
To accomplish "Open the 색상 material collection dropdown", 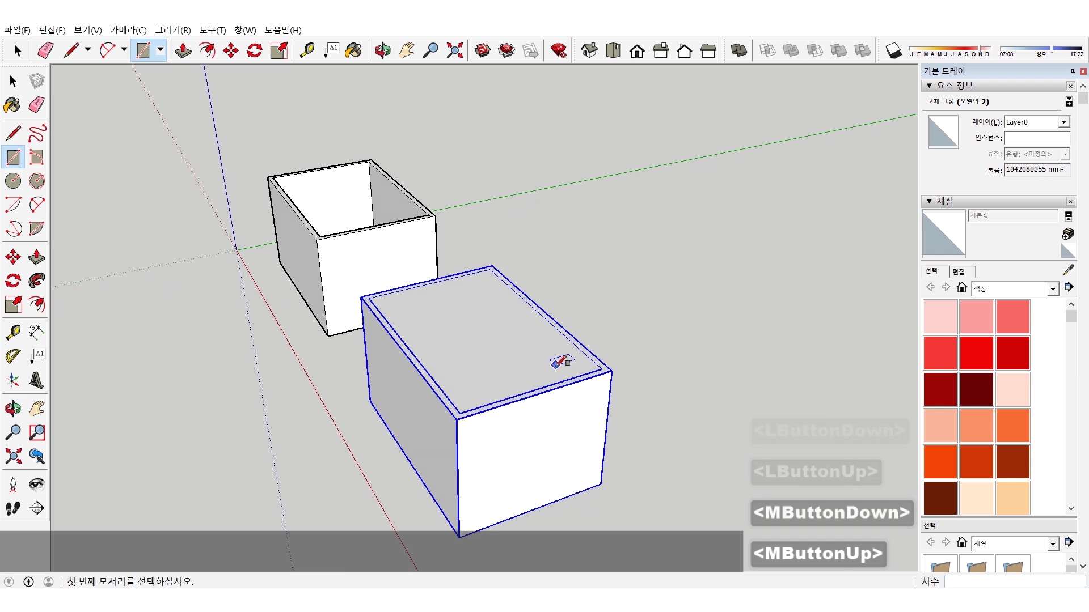I will tap(1053, 289).
